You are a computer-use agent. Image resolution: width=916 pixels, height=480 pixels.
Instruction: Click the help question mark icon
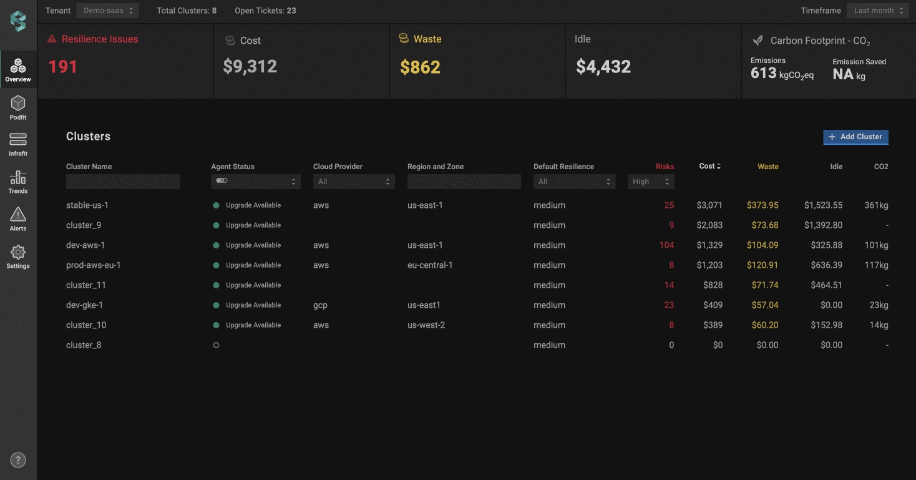[18, 460]
